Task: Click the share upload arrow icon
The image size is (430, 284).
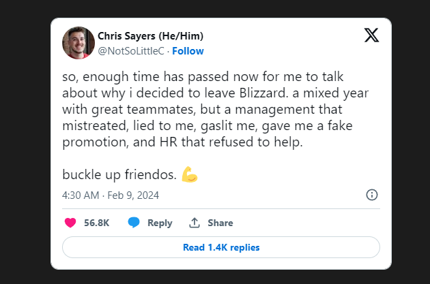Action: [x=195, y=223]
